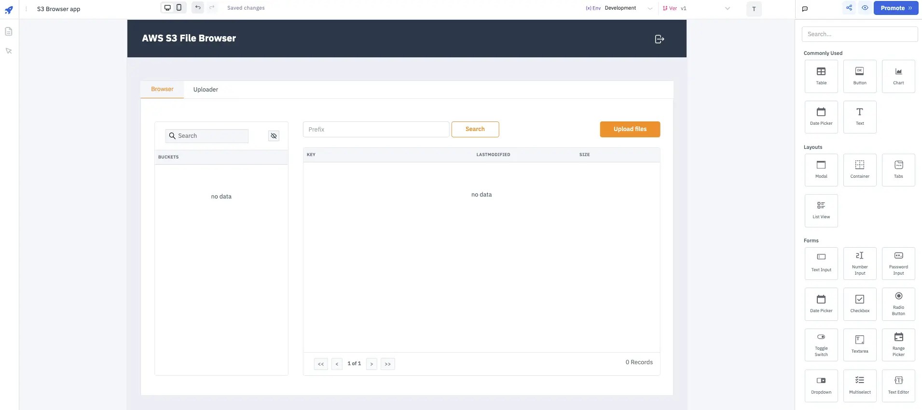Switch to mobile canvas view

(179, 8)
